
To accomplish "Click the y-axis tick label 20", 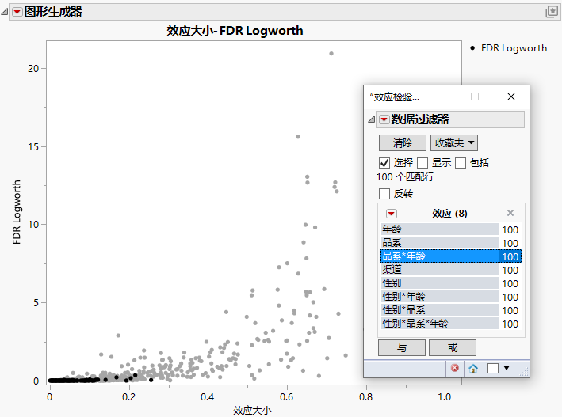I will point(33,68).
